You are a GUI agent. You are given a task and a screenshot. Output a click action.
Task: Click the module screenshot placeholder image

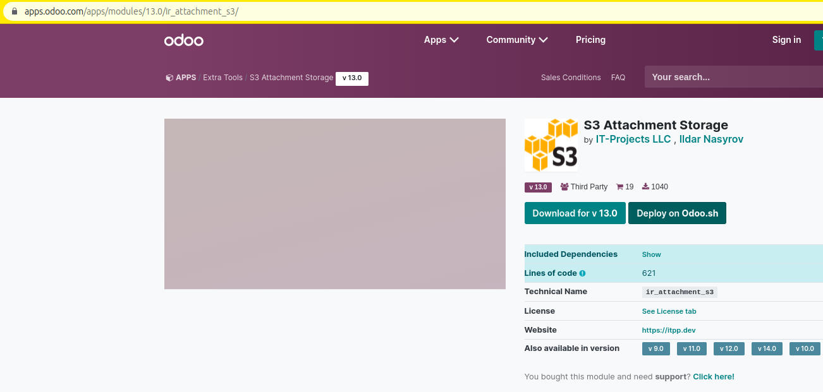pos(334,204)
